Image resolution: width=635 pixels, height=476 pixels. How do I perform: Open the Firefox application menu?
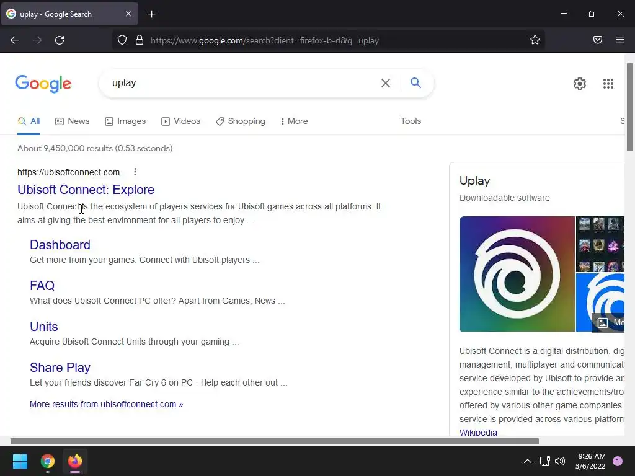click(x=619, y=40)
